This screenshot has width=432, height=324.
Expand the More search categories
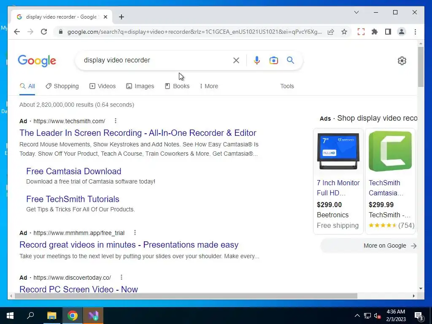pyautogui.click(x=209, y=86)
